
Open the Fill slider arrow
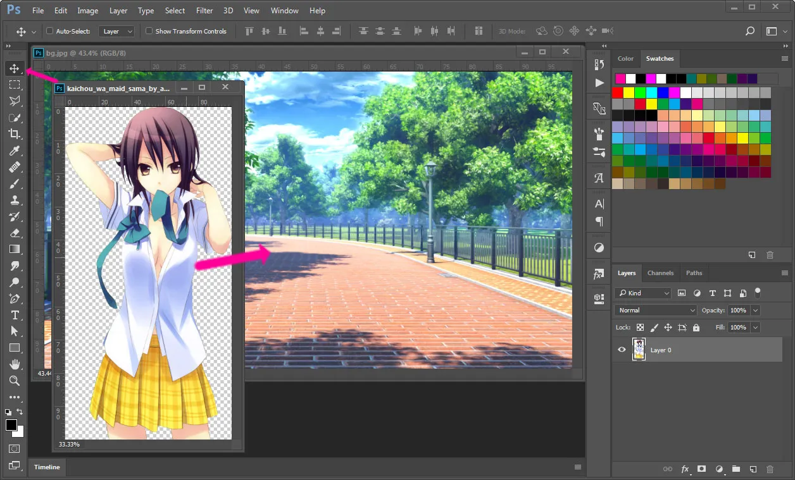coord(755,328)
